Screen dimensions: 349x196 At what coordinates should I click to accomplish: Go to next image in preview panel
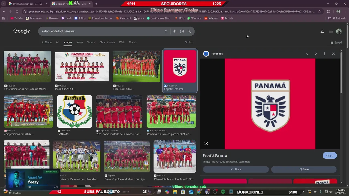coord(316,54)
